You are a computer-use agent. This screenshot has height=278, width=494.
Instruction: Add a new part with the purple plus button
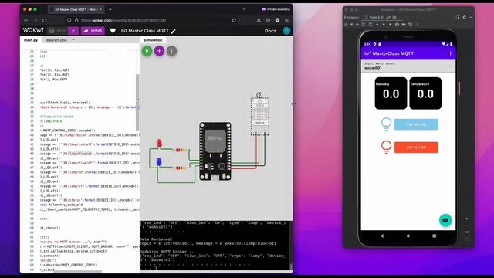[x=160, y=51]
